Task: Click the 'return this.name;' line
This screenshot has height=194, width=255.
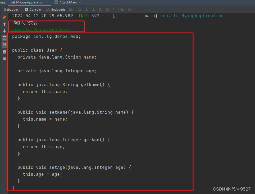Action: pos(45,91)
